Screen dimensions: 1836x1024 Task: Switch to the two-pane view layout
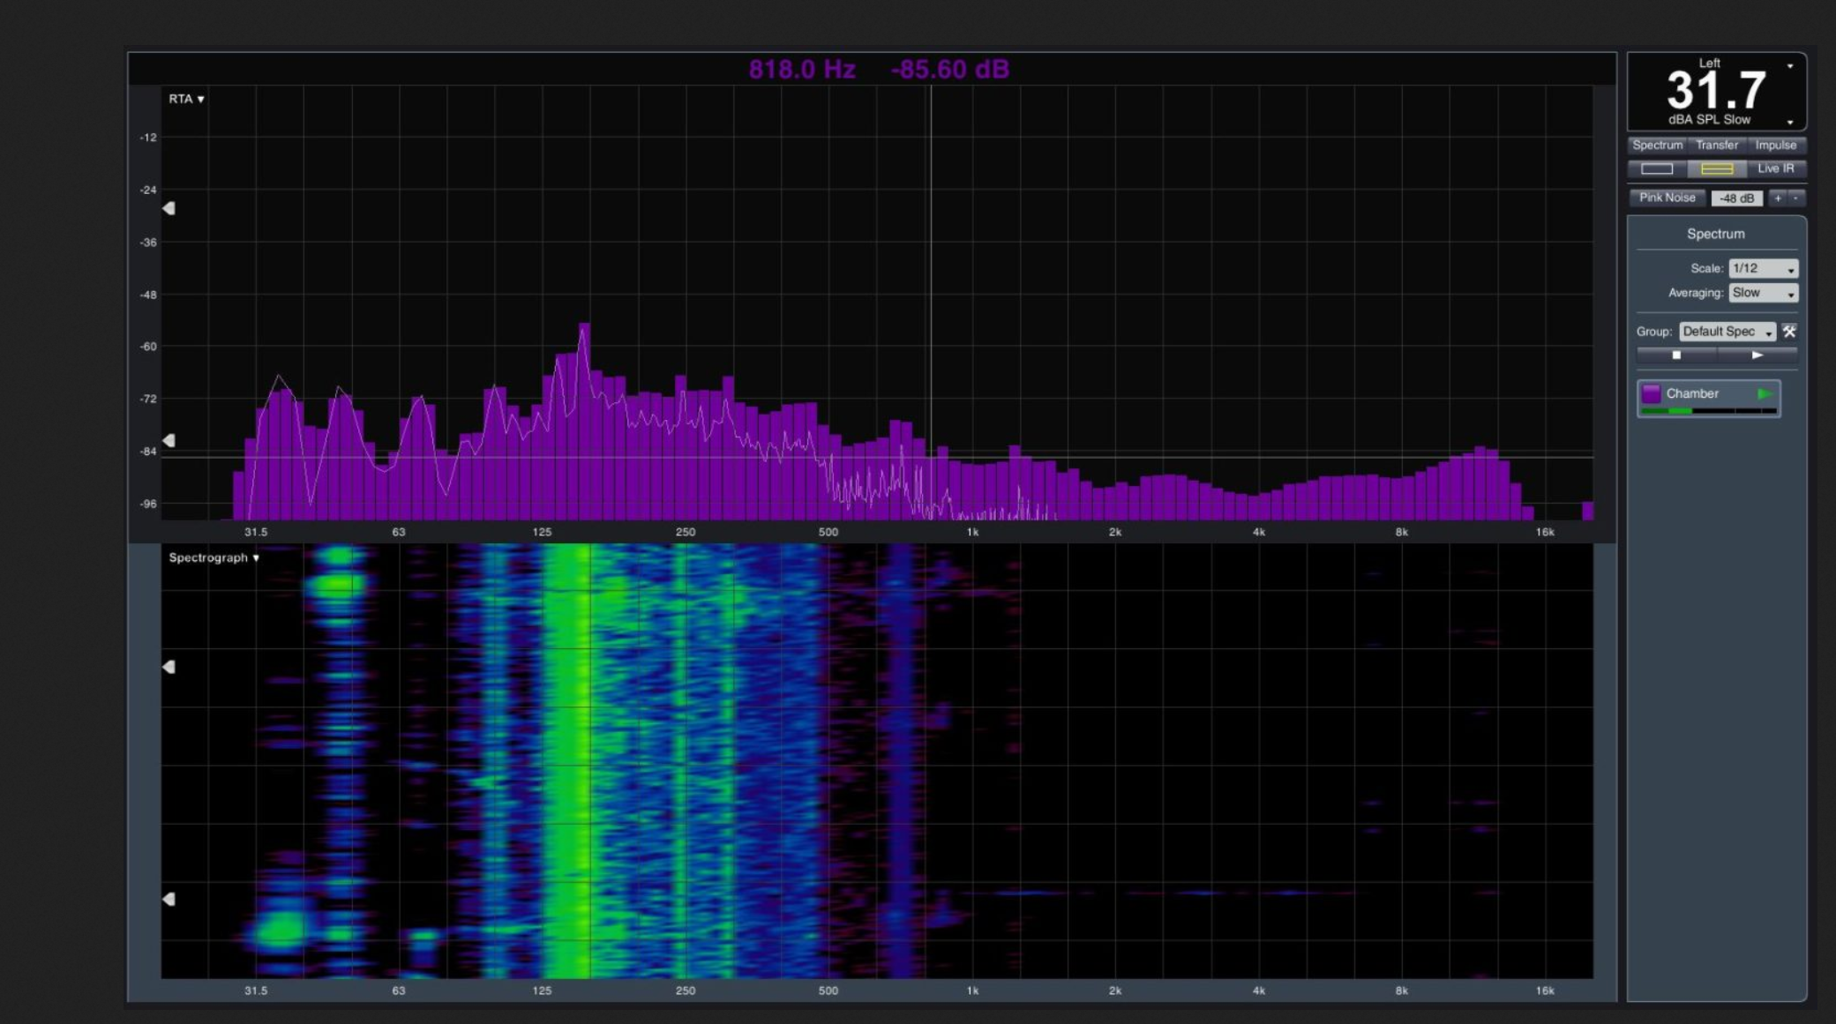click(x=1716, y=168)
